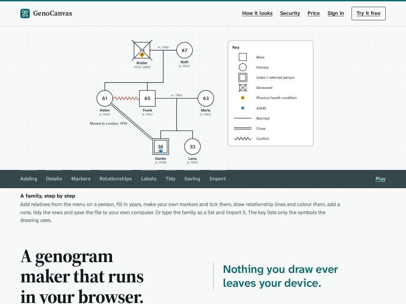Image resolution: width=406 pixels, height=304 pixels.
Task: Click the Male square icon in the key
Action: [x=243, y=57]
